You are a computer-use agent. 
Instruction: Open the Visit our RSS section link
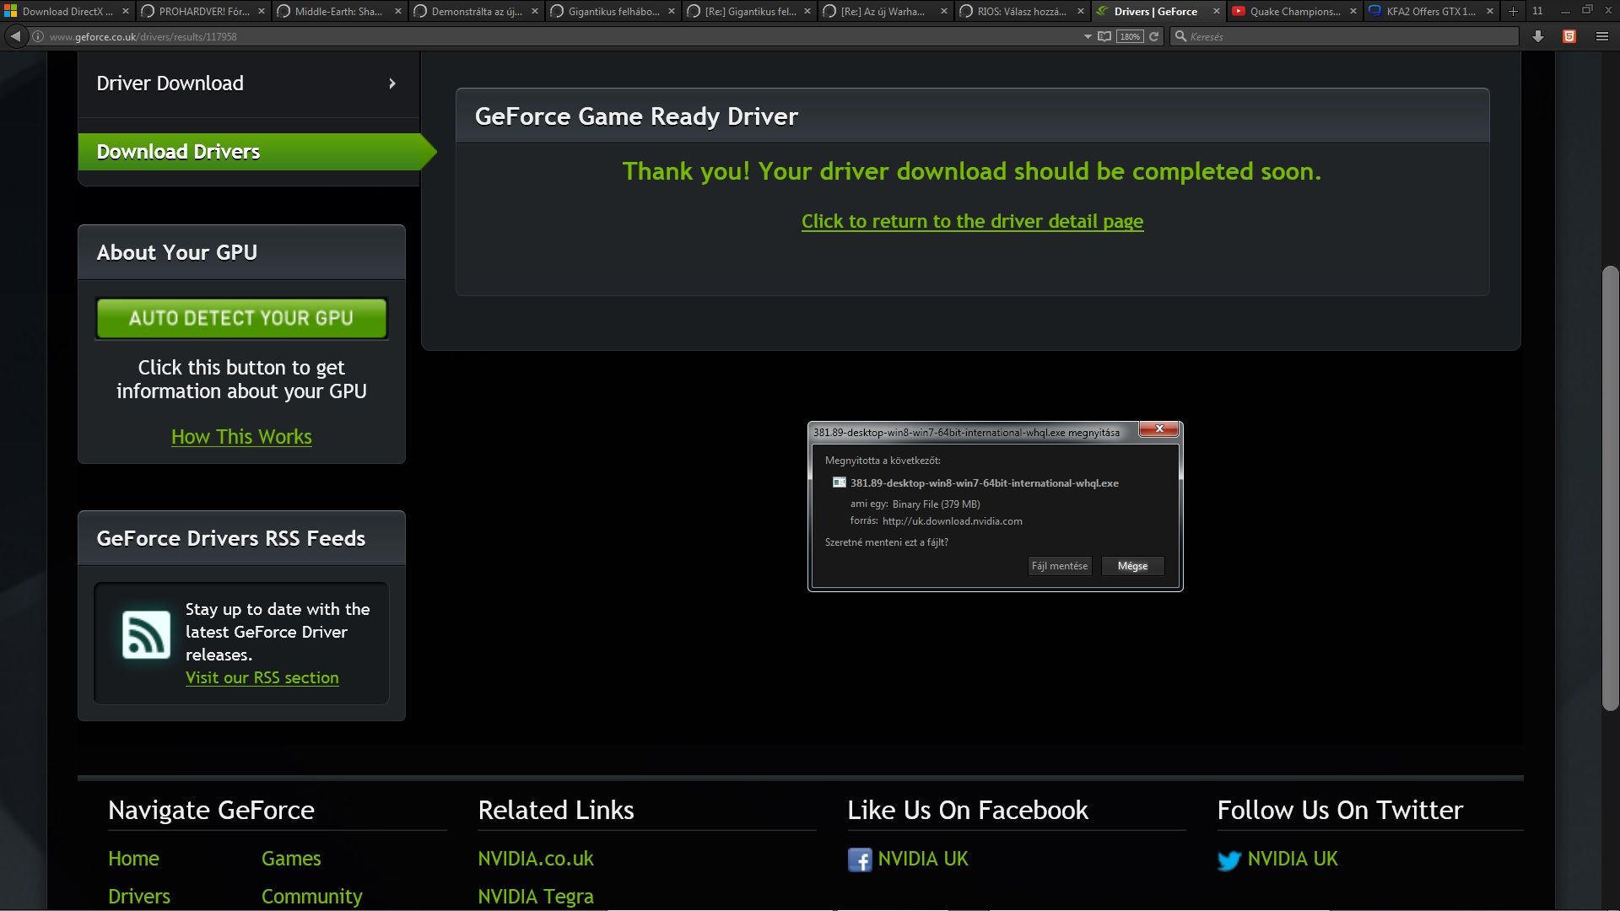[x=262, y=677]
